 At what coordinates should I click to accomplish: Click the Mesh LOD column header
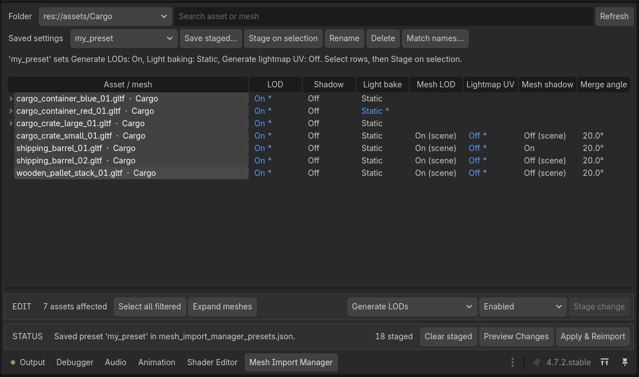point(436,85)
